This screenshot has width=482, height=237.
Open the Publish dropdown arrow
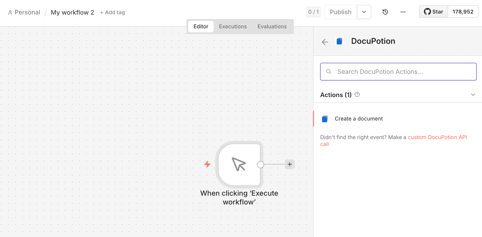[x=364, y=12]
